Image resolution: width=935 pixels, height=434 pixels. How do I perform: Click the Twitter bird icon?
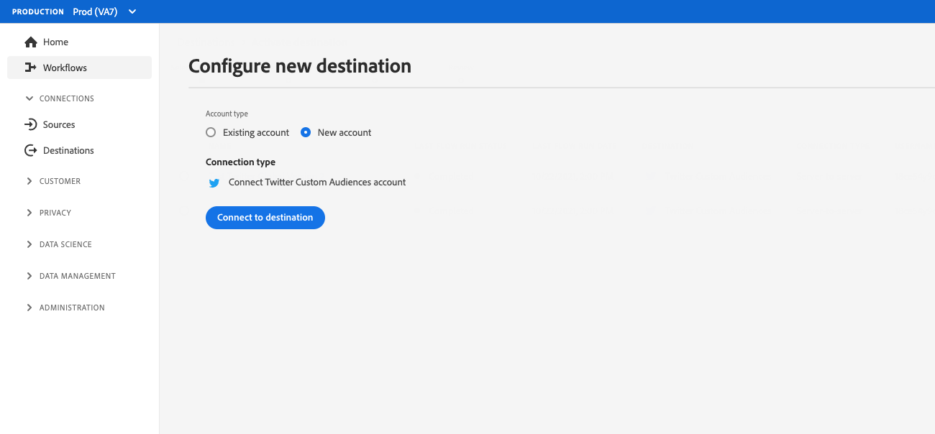tap(214, 183)
